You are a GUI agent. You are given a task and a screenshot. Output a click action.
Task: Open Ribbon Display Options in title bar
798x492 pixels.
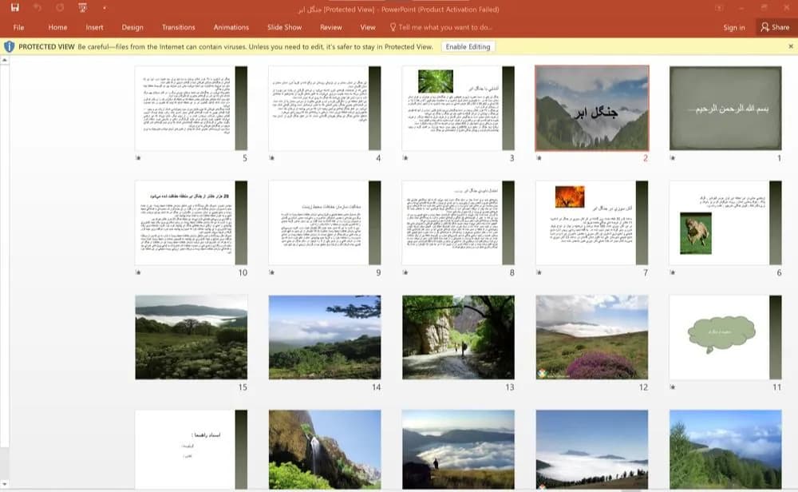click(719, 8)
